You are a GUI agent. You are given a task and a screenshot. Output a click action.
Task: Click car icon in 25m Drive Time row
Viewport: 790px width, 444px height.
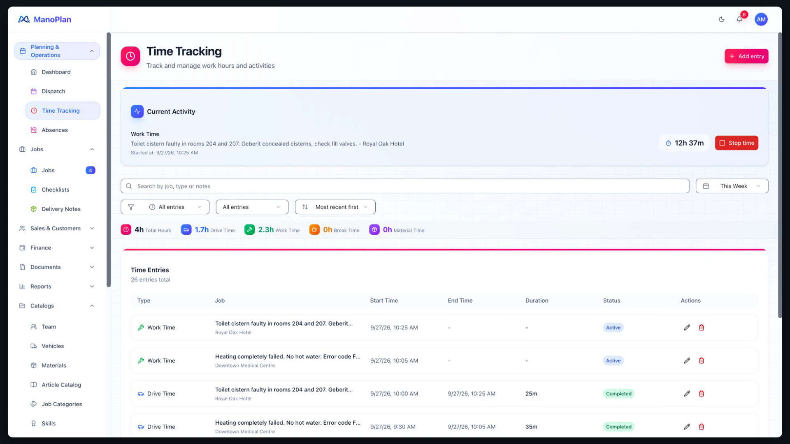tap(141, 394)
